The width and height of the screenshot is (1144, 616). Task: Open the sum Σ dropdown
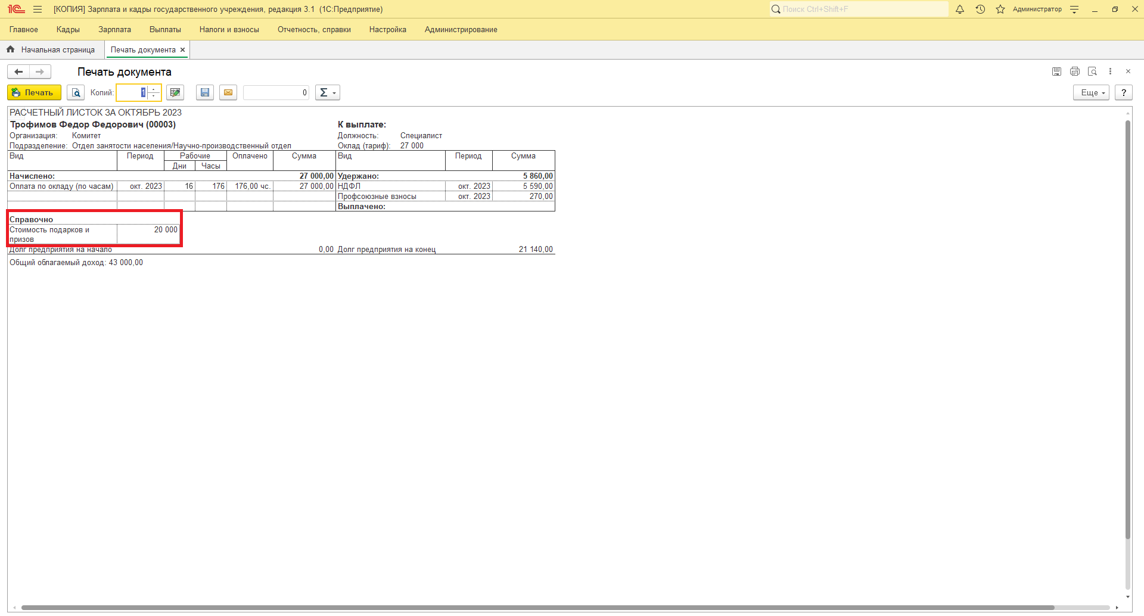[x=328, y=92]
